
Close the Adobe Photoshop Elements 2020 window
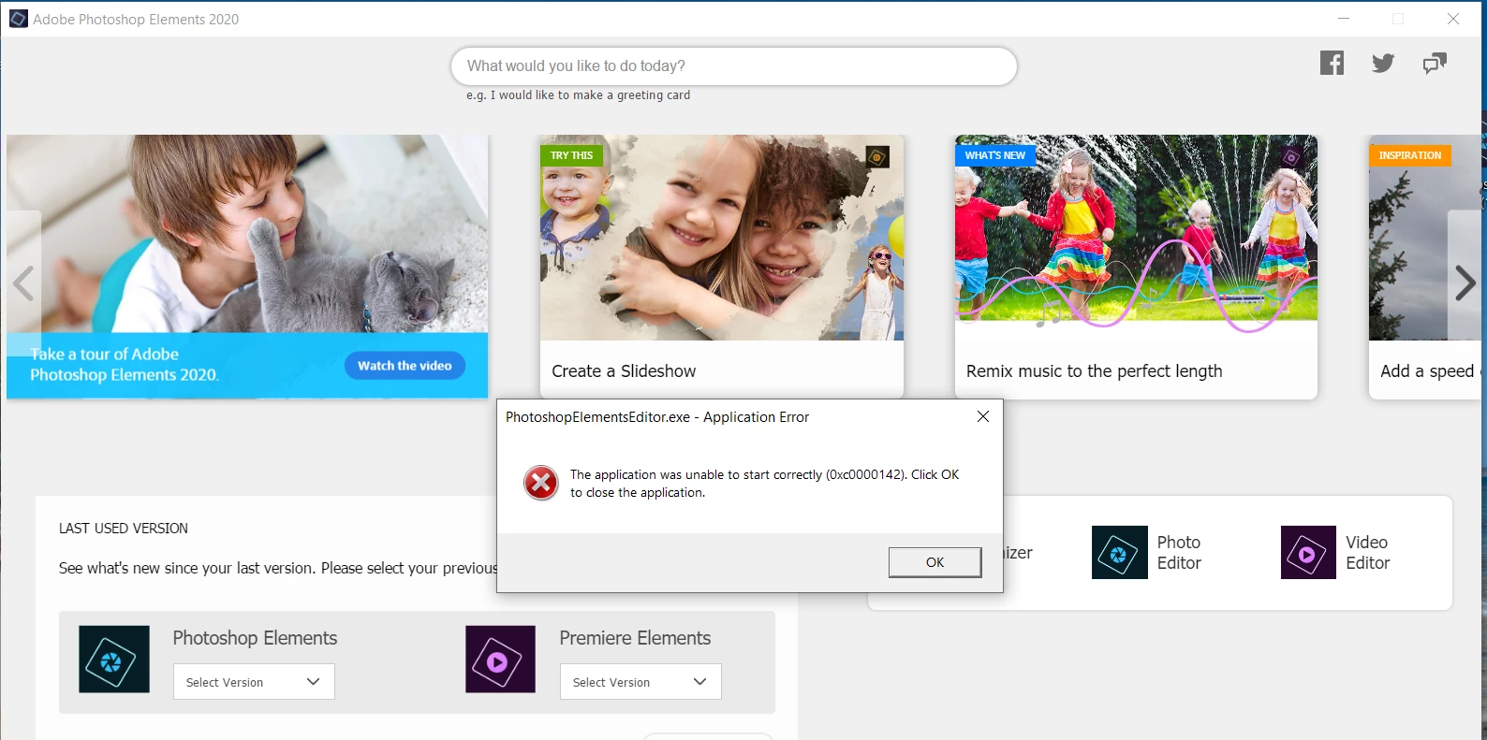(x=1453, y=19)
